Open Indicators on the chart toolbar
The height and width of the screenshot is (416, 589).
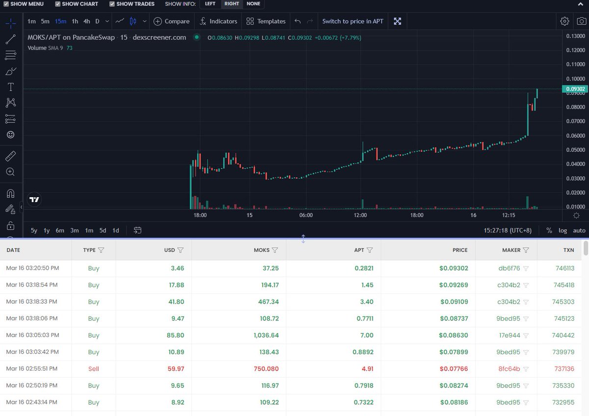click(218, 21)
